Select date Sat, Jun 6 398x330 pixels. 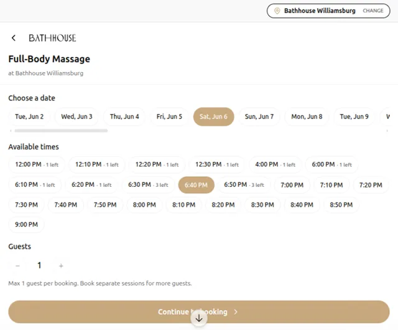[213, 116]
